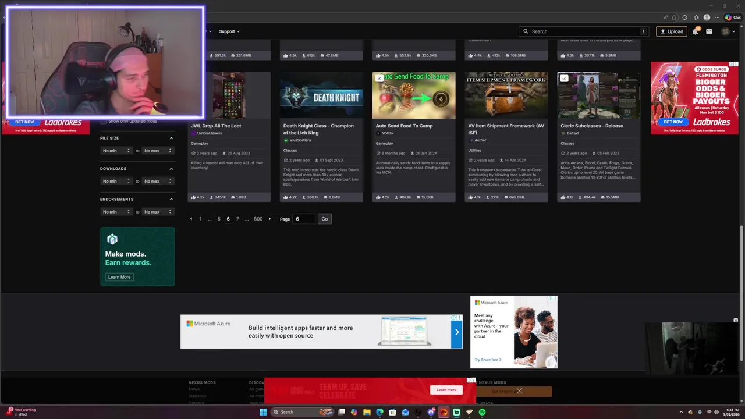Focus the Nexus Mods Search field

click(x=584, y=31)
